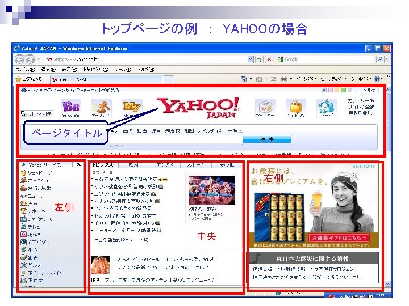The height and width of the screenshot is (306, 409).
Task: Open the gavel Auction icon beside Yahoo logo
Action: point(102,108)
